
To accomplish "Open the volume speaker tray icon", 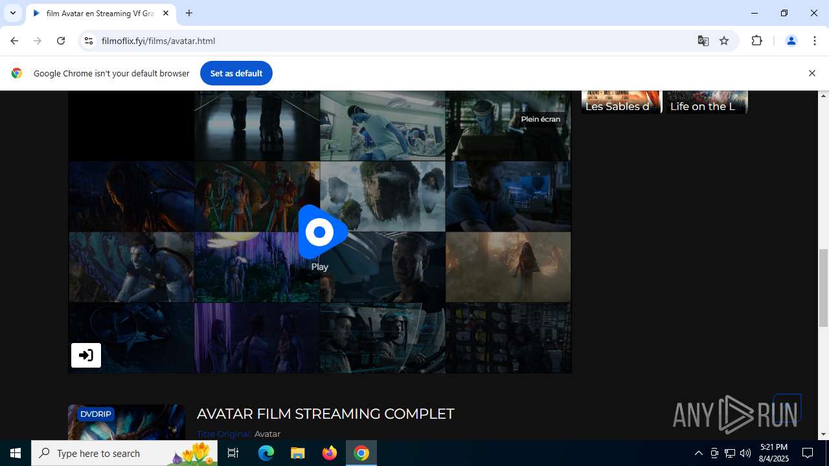I will click(x=745, y=453).
